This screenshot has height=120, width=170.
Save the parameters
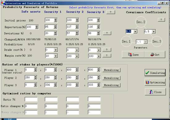(x=133, y=55)
